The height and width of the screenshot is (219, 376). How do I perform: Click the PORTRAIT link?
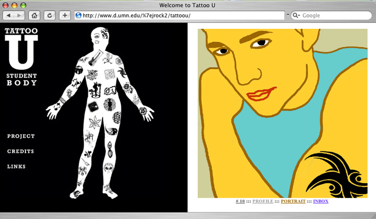point(293,201)
